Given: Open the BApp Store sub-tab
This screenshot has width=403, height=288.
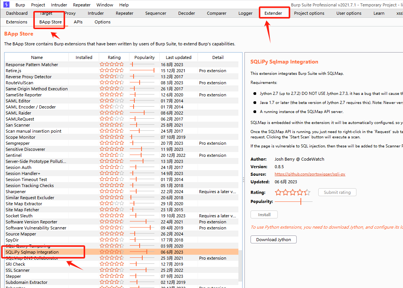Looking at the screenshot, I should click(x=50, y=22).
